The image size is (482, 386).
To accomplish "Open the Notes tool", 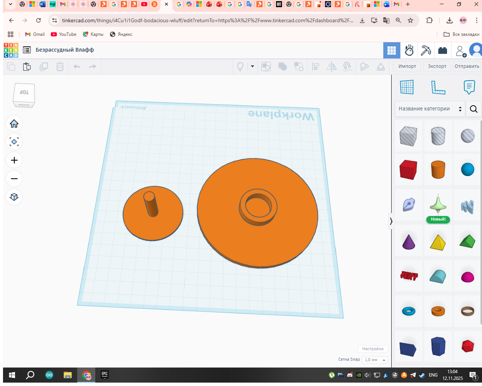I will [x=469, y=87].
